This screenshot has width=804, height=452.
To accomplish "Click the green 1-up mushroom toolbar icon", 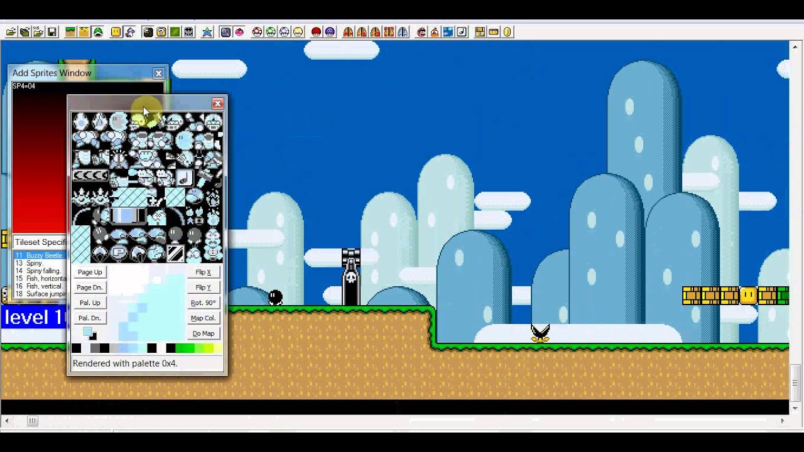I will pyautogui.click(x=271, y=32).
